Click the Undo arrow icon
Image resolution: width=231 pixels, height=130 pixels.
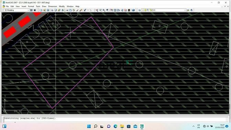pos(85,10)
